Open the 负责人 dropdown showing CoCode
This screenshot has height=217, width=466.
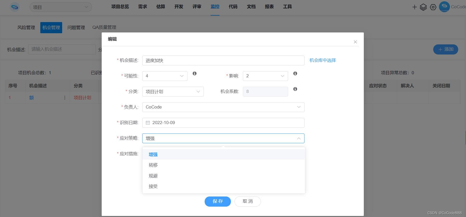pyautogui.click(x=223, y=107)
